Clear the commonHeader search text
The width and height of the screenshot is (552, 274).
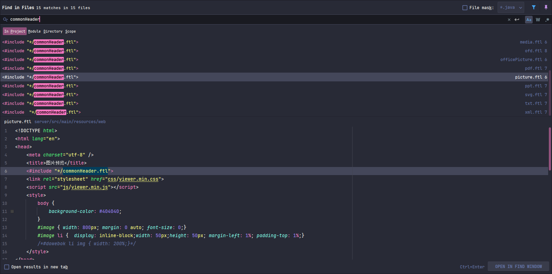click(509, 20)
